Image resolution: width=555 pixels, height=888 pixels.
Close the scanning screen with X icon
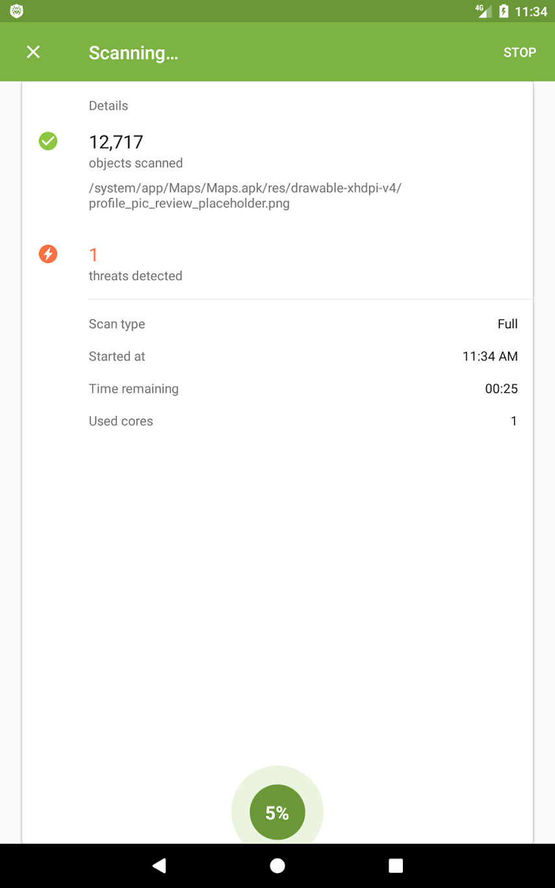(x=33, y=53)
